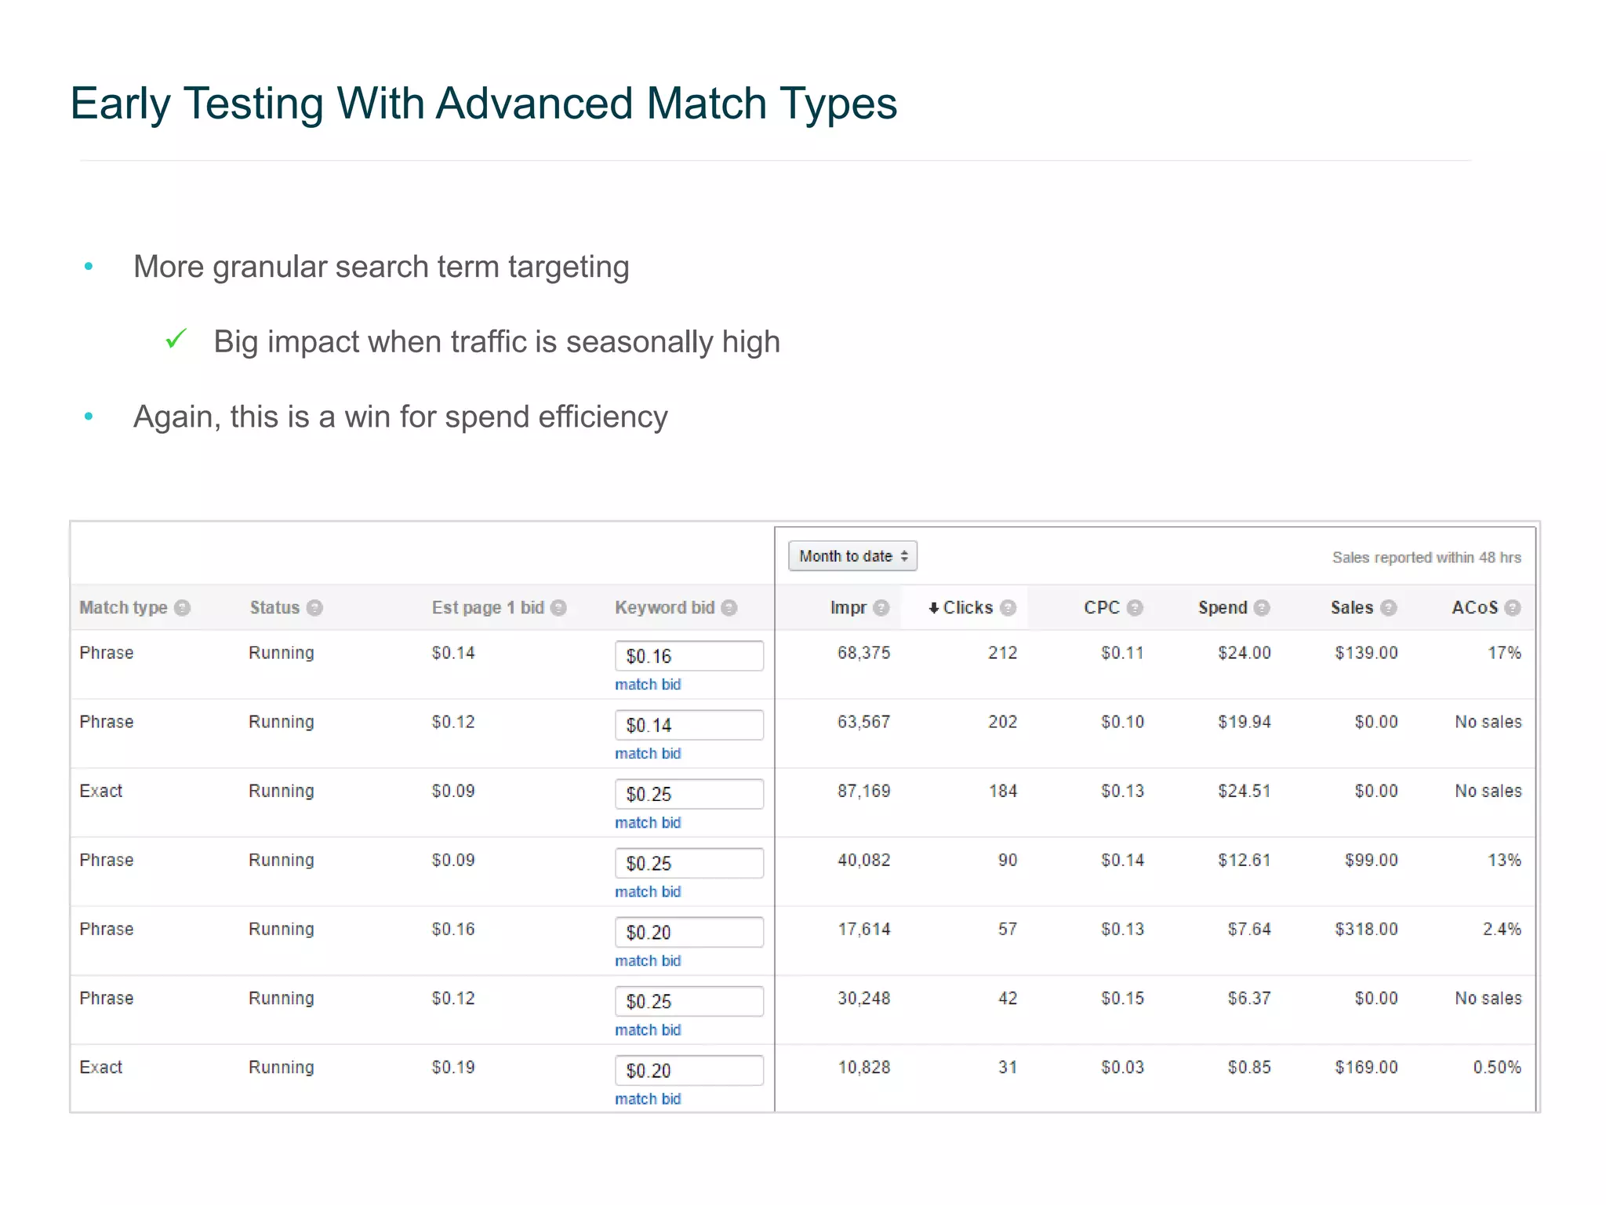Select the 17% ACoS value
The image size is (1606, 1205).
[x=1504, y=653]
